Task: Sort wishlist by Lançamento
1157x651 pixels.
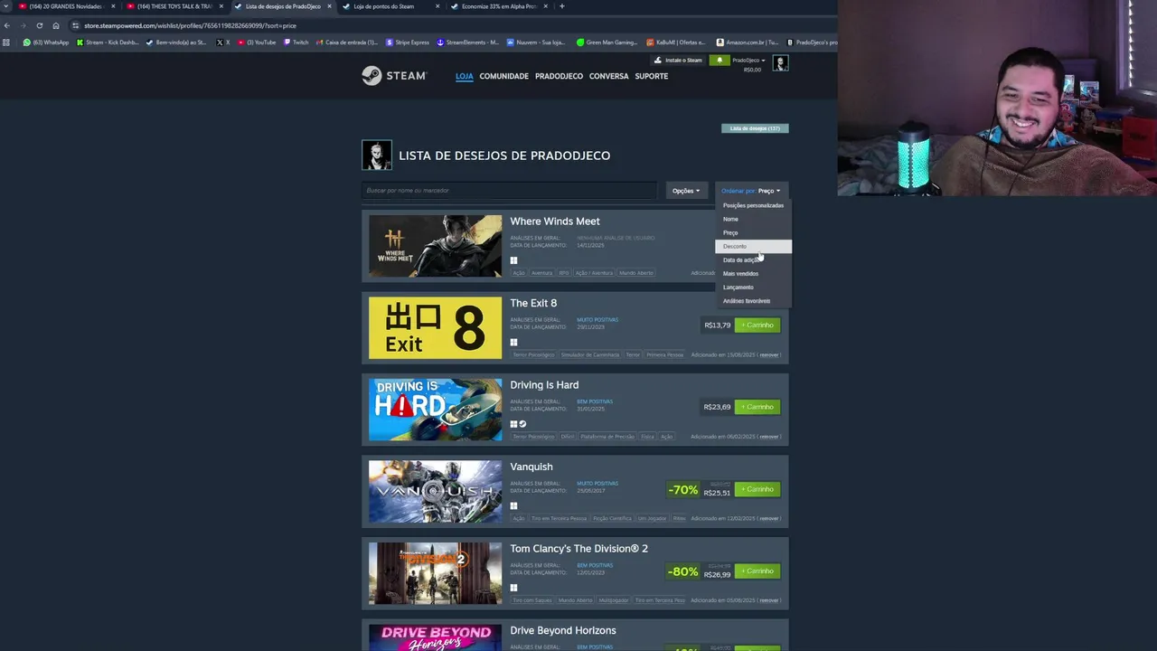Action: coord(753,287)
